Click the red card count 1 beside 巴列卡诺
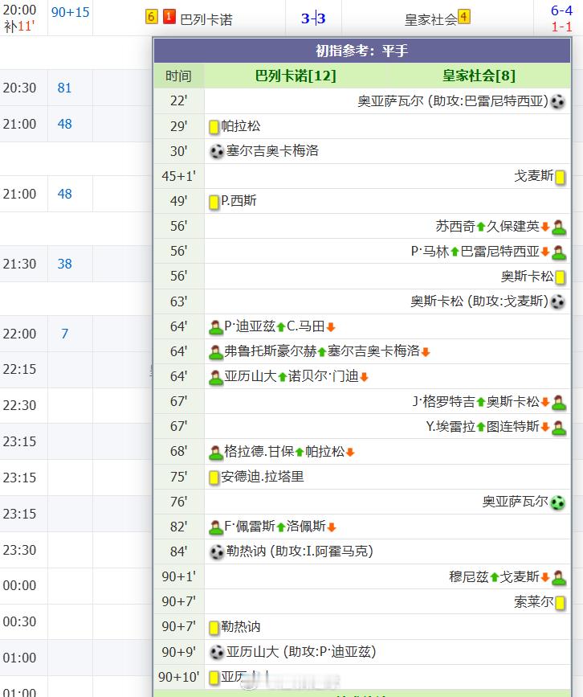Screen dimensions: 583x697 [169, 16]
